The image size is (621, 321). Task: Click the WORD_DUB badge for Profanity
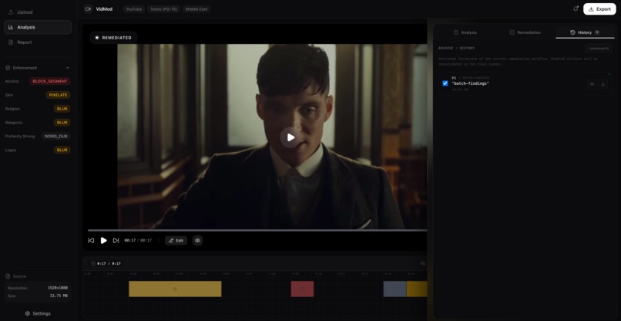click(55, 136)
